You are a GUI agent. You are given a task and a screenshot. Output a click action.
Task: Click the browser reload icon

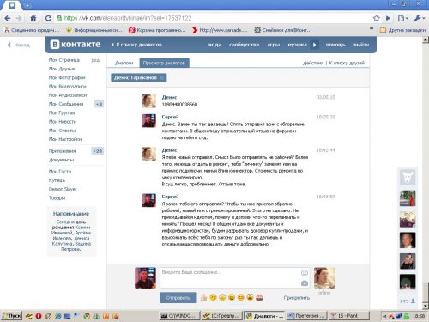coord(48,18)
